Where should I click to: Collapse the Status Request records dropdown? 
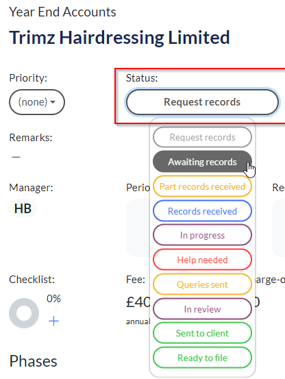(x=202, y=102)
